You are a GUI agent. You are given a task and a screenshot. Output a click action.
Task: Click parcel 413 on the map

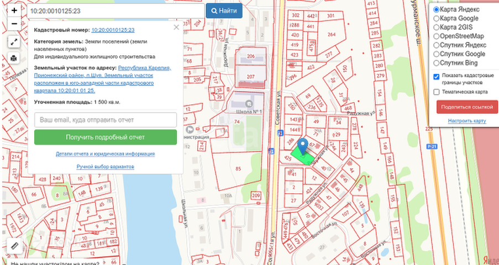coord(371,4)
